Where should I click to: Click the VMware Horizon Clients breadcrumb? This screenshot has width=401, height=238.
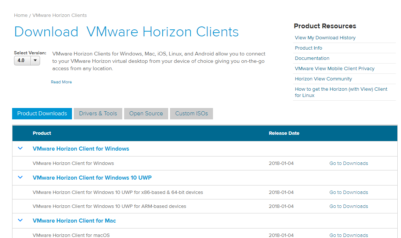[x=59, y=15]
